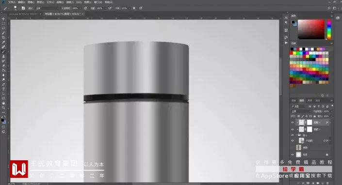
Task: Select the Pen tool
Action: [x=3, y=84]
